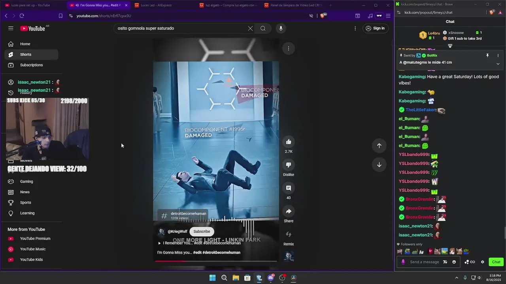This screenshot has width=506, height=284.
Task: Click the green Chat send button
Action: click(x=496, y=262)
